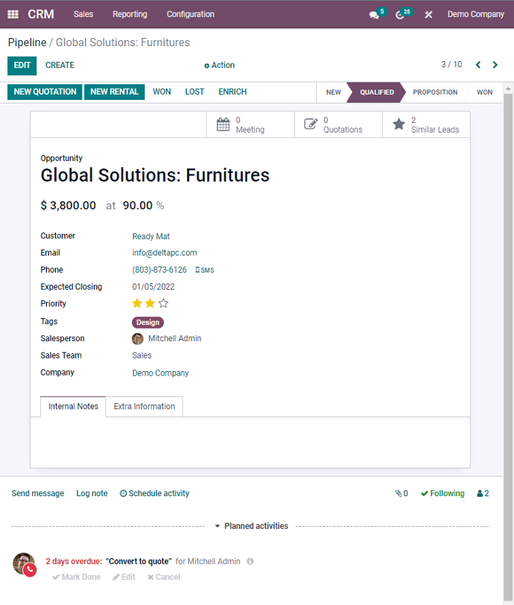Switch to Extra Information tab
Viewport: 514px width, 605px height.
coord(145,406)
